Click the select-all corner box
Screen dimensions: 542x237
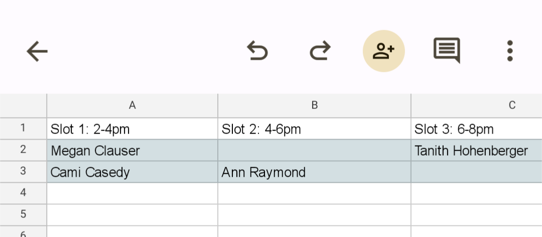(23, 105)
